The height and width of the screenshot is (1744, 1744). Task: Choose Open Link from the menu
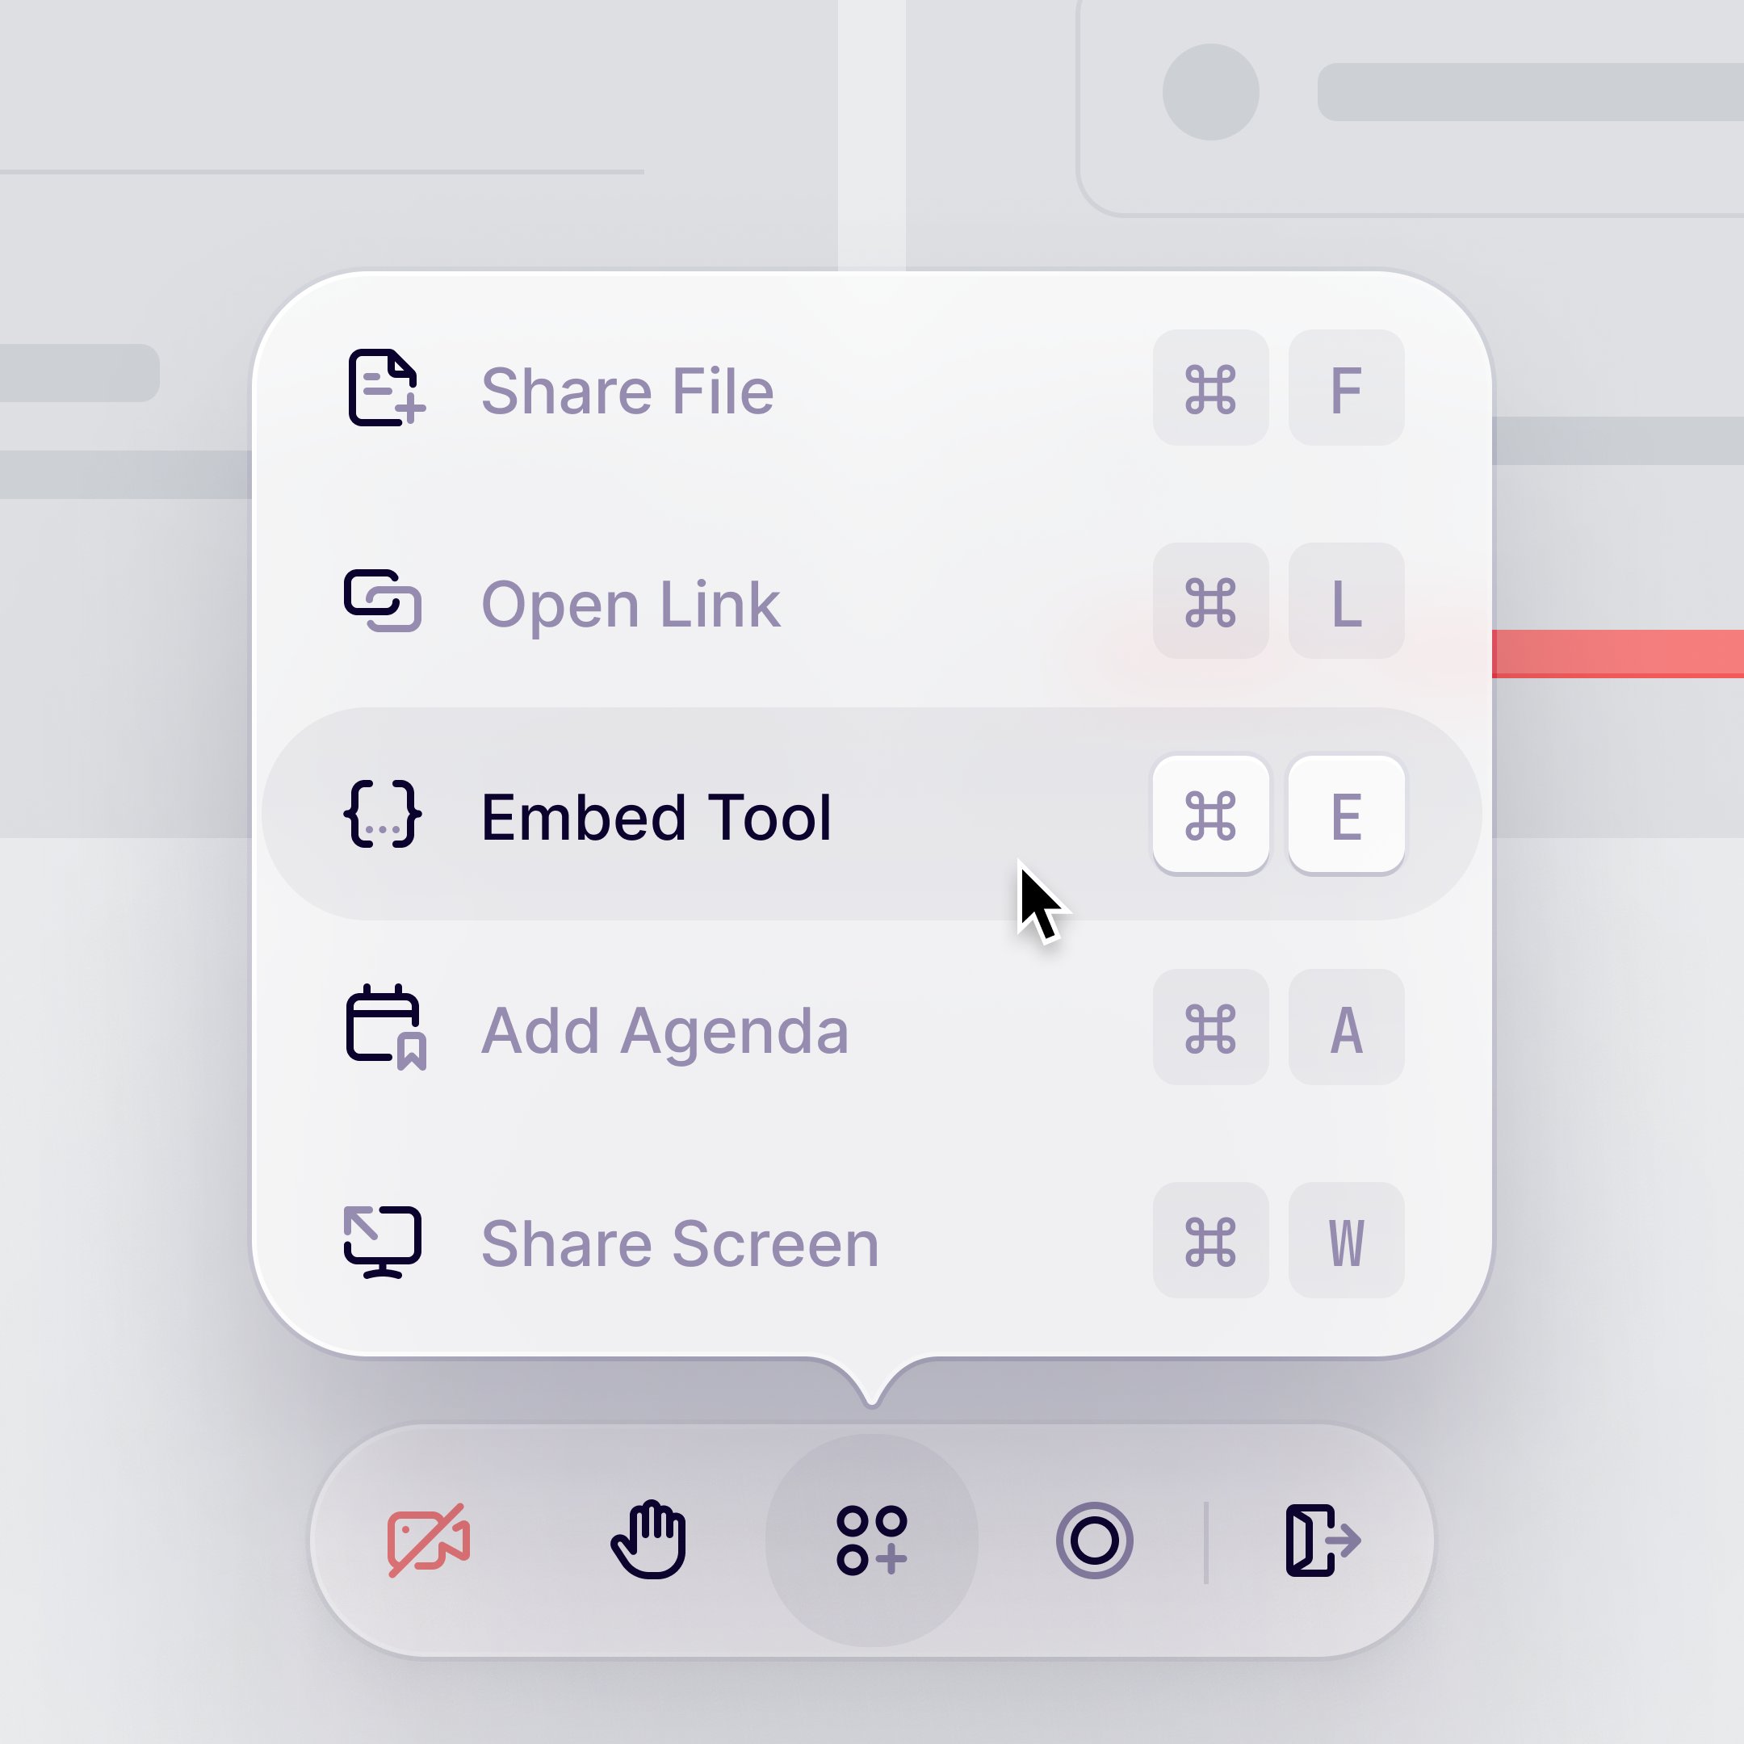(872, 602)
